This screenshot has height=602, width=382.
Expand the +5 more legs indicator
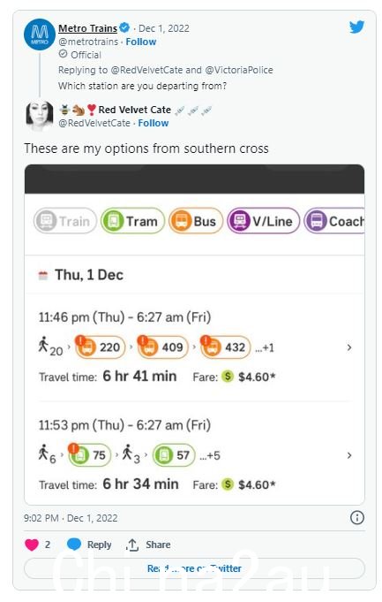(210, 456)
